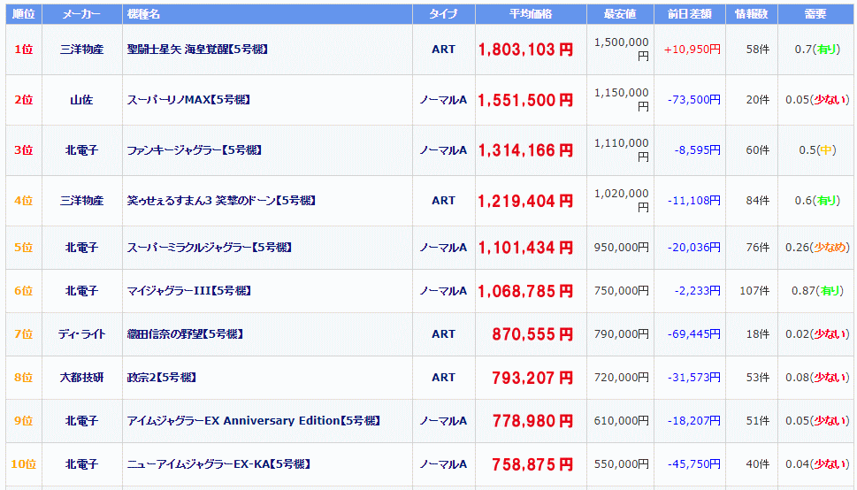Open 政宗2【5号機】 machine link
This screenshot has width=857, height=490.
point(161,378)
